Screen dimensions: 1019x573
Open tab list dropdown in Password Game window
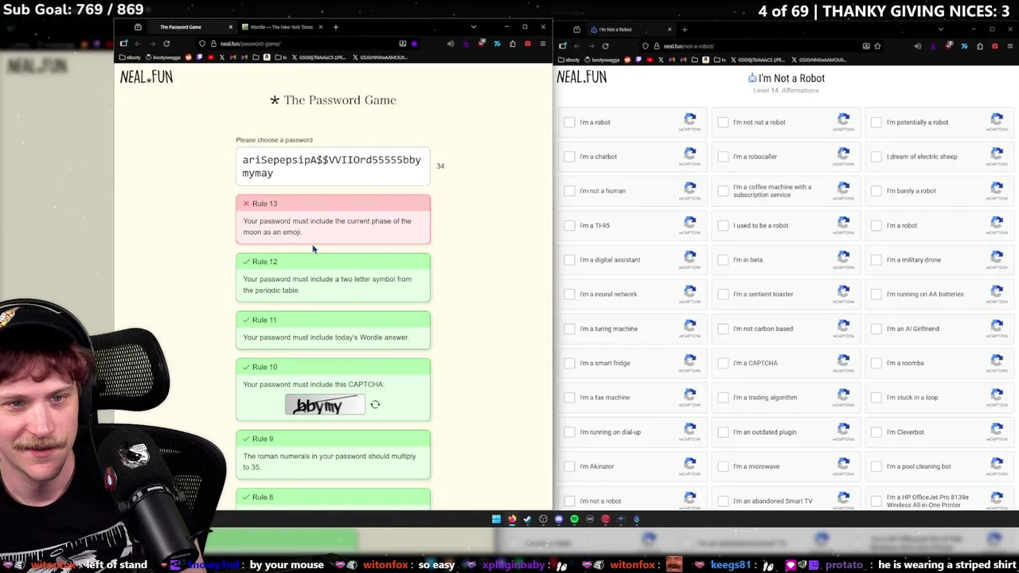[x=474, y=27]
